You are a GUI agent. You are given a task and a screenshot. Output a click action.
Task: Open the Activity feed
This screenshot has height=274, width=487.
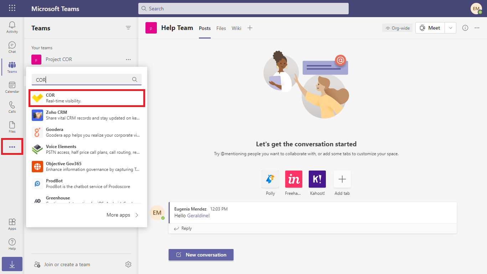pyautogui.click(x=12, y=27)
